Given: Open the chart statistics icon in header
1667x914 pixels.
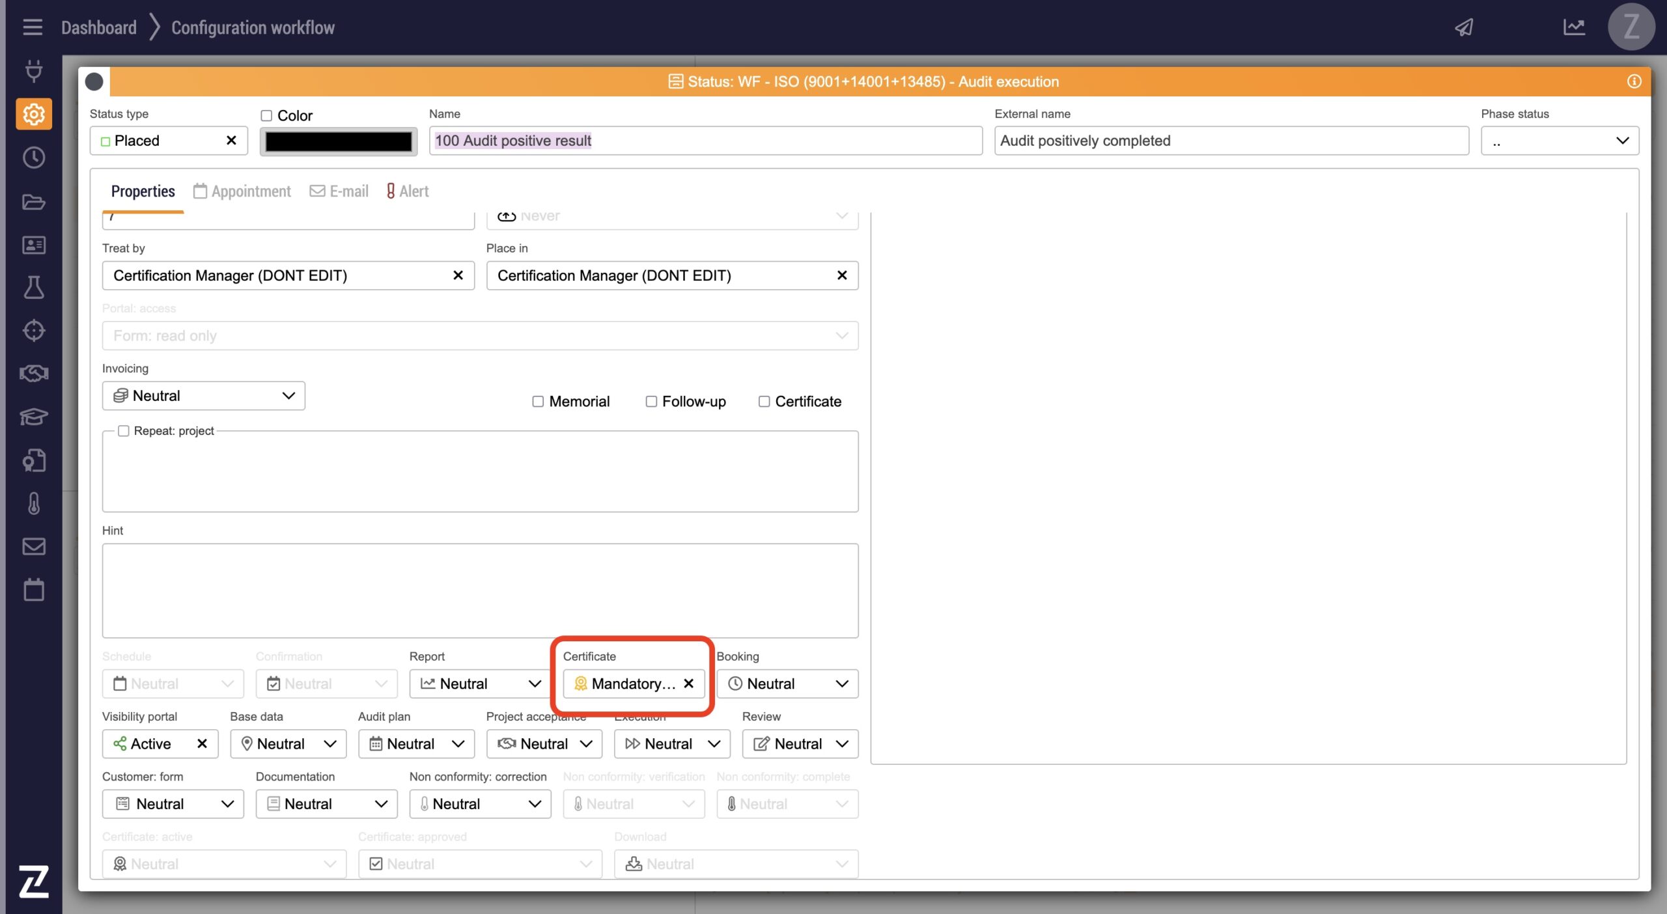Looking at the screenshot, I should [1574, 27].
